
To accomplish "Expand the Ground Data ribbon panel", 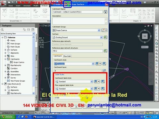I will (16, 21).
